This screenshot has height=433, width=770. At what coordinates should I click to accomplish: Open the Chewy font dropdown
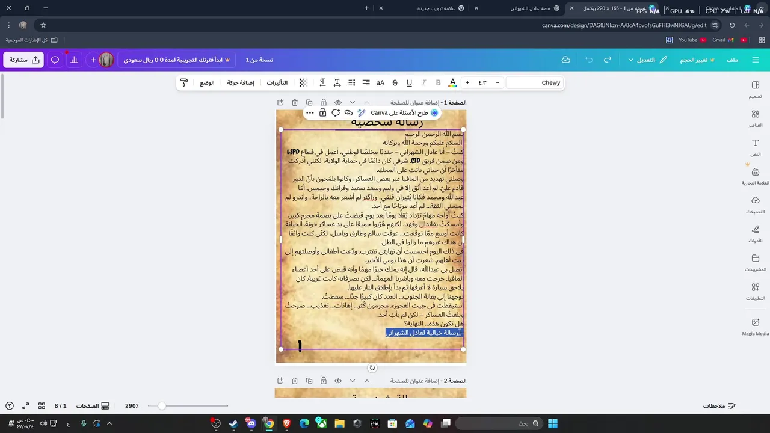click(x=534, y=82)
